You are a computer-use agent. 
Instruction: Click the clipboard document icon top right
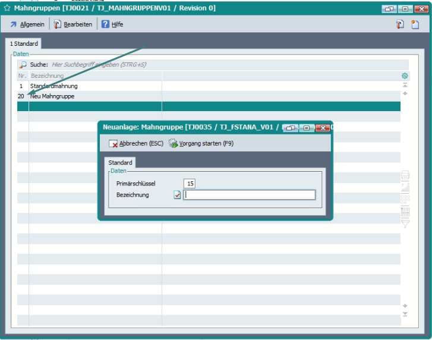(x=401, y=24)
